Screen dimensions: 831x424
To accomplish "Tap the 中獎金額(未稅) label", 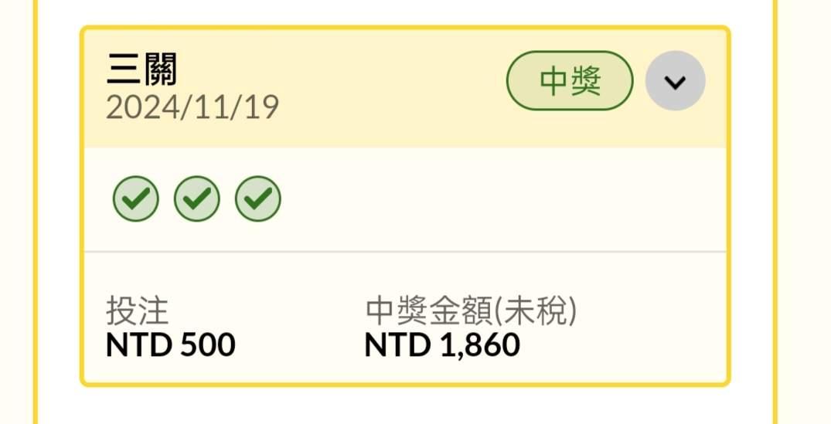I will click(x=471, y=311).
